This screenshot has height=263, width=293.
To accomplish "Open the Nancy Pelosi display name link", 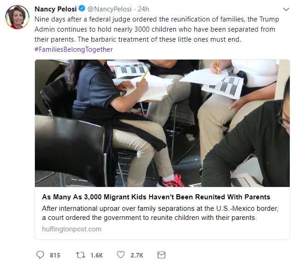I will [55, 9].
